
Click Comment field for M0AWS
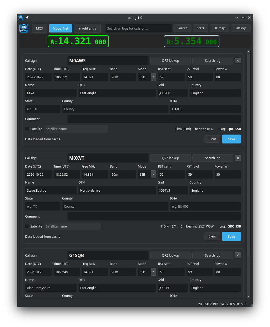click(x=154, y=119)
